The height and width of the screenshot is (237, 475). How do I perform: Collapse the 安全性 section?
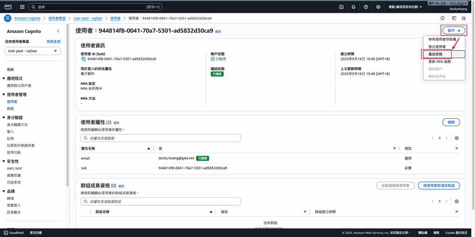pyautogui.click(x=4, y=161)
